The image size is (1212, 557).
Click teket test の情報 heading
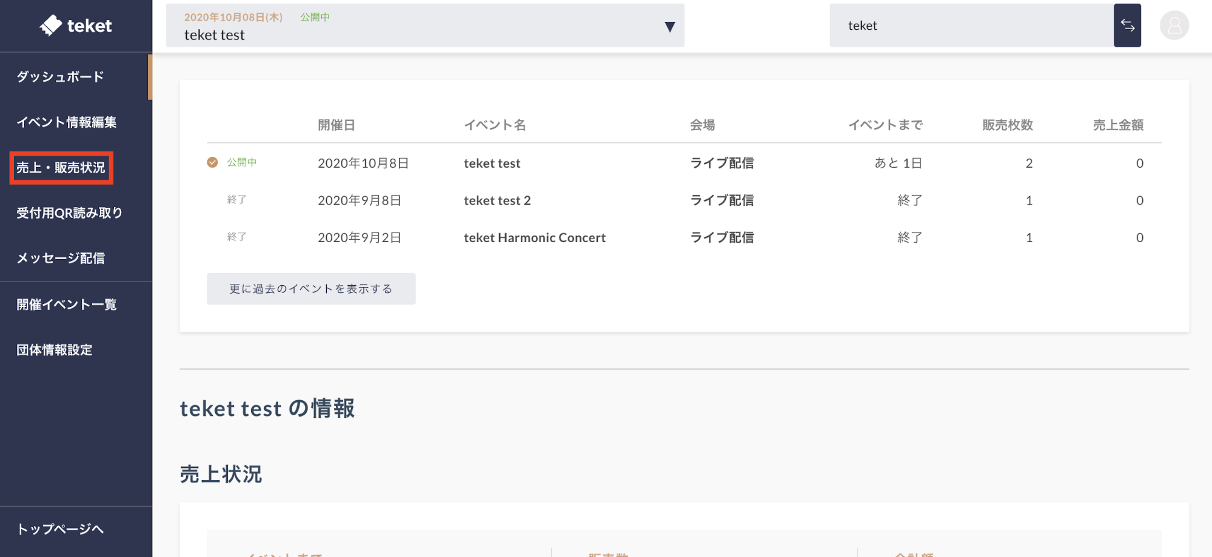[267, 408]
